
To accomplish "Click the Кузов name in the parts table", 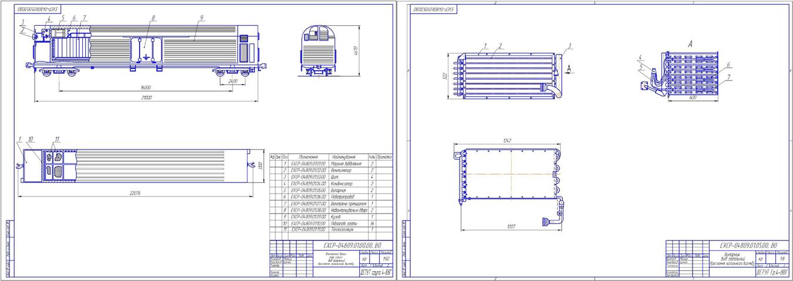I will [x=337, y=216].
